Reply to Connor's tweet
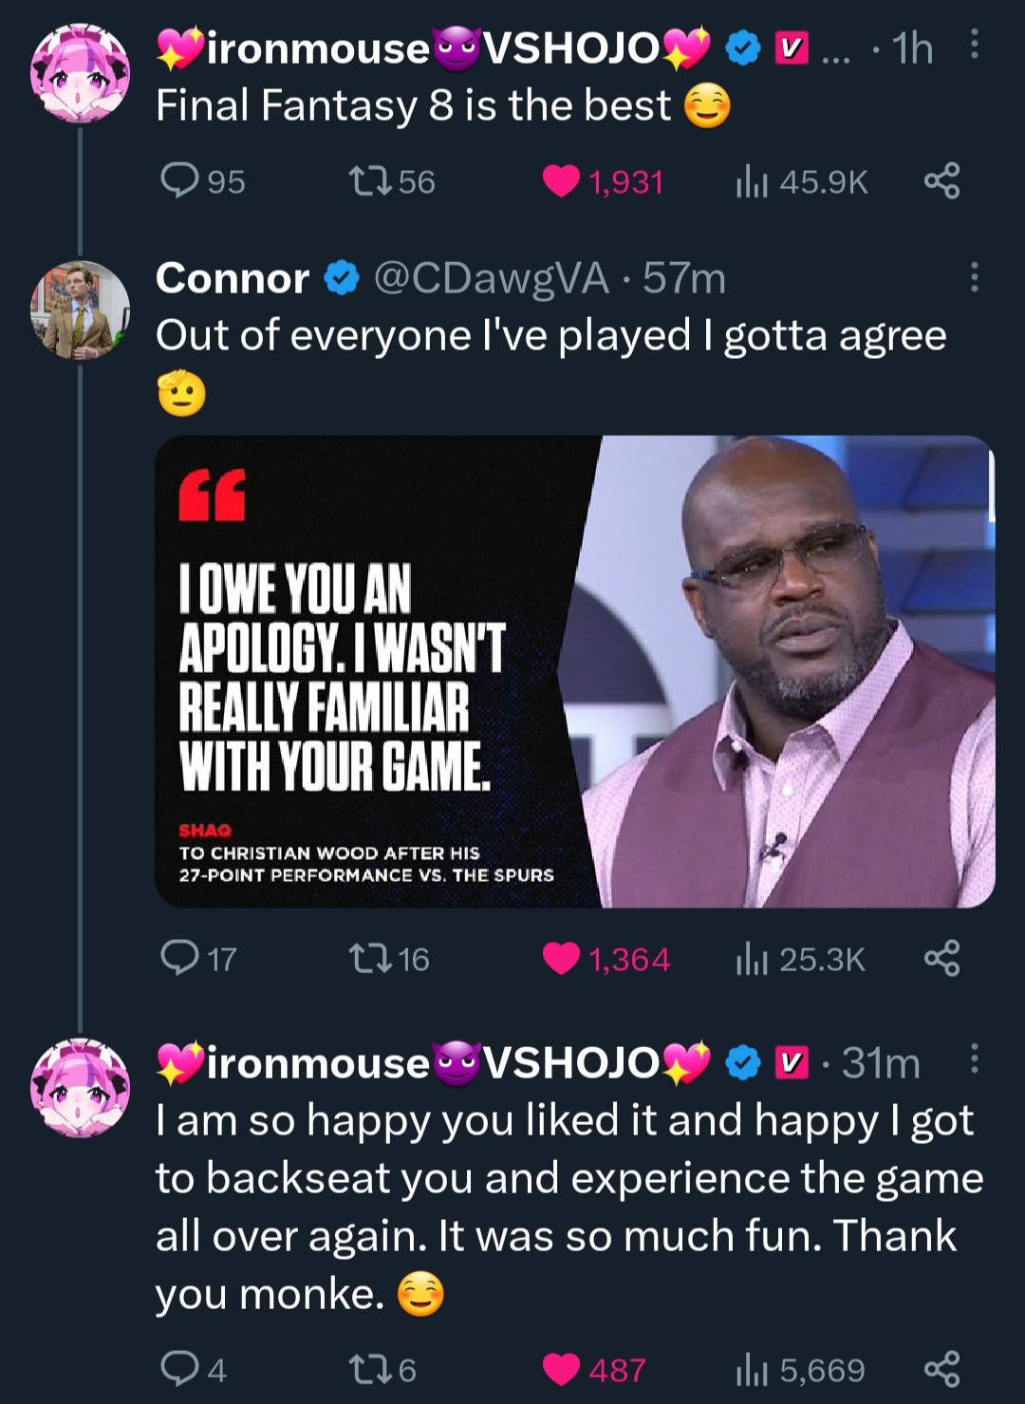 (179, 958)
